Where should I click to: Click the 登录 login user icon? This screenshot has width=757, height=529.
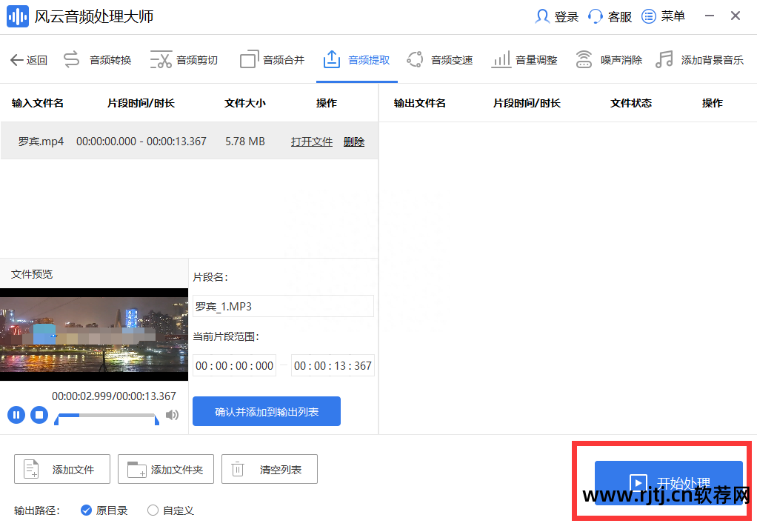click(x=543, y=16)
